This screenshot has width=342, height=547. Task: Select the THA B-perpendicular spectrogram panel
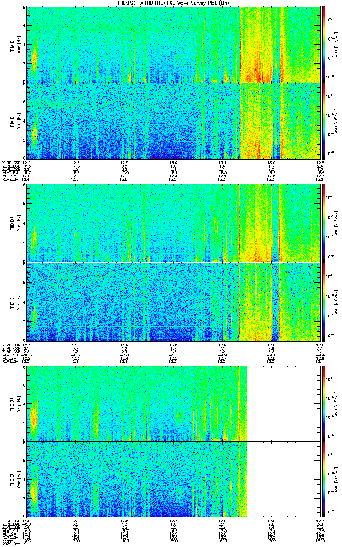pos(173,44)
